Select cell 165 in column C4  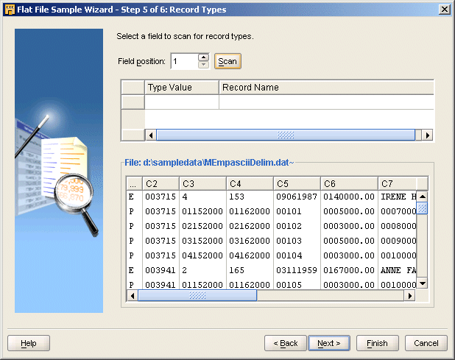[x=250, y=270]
